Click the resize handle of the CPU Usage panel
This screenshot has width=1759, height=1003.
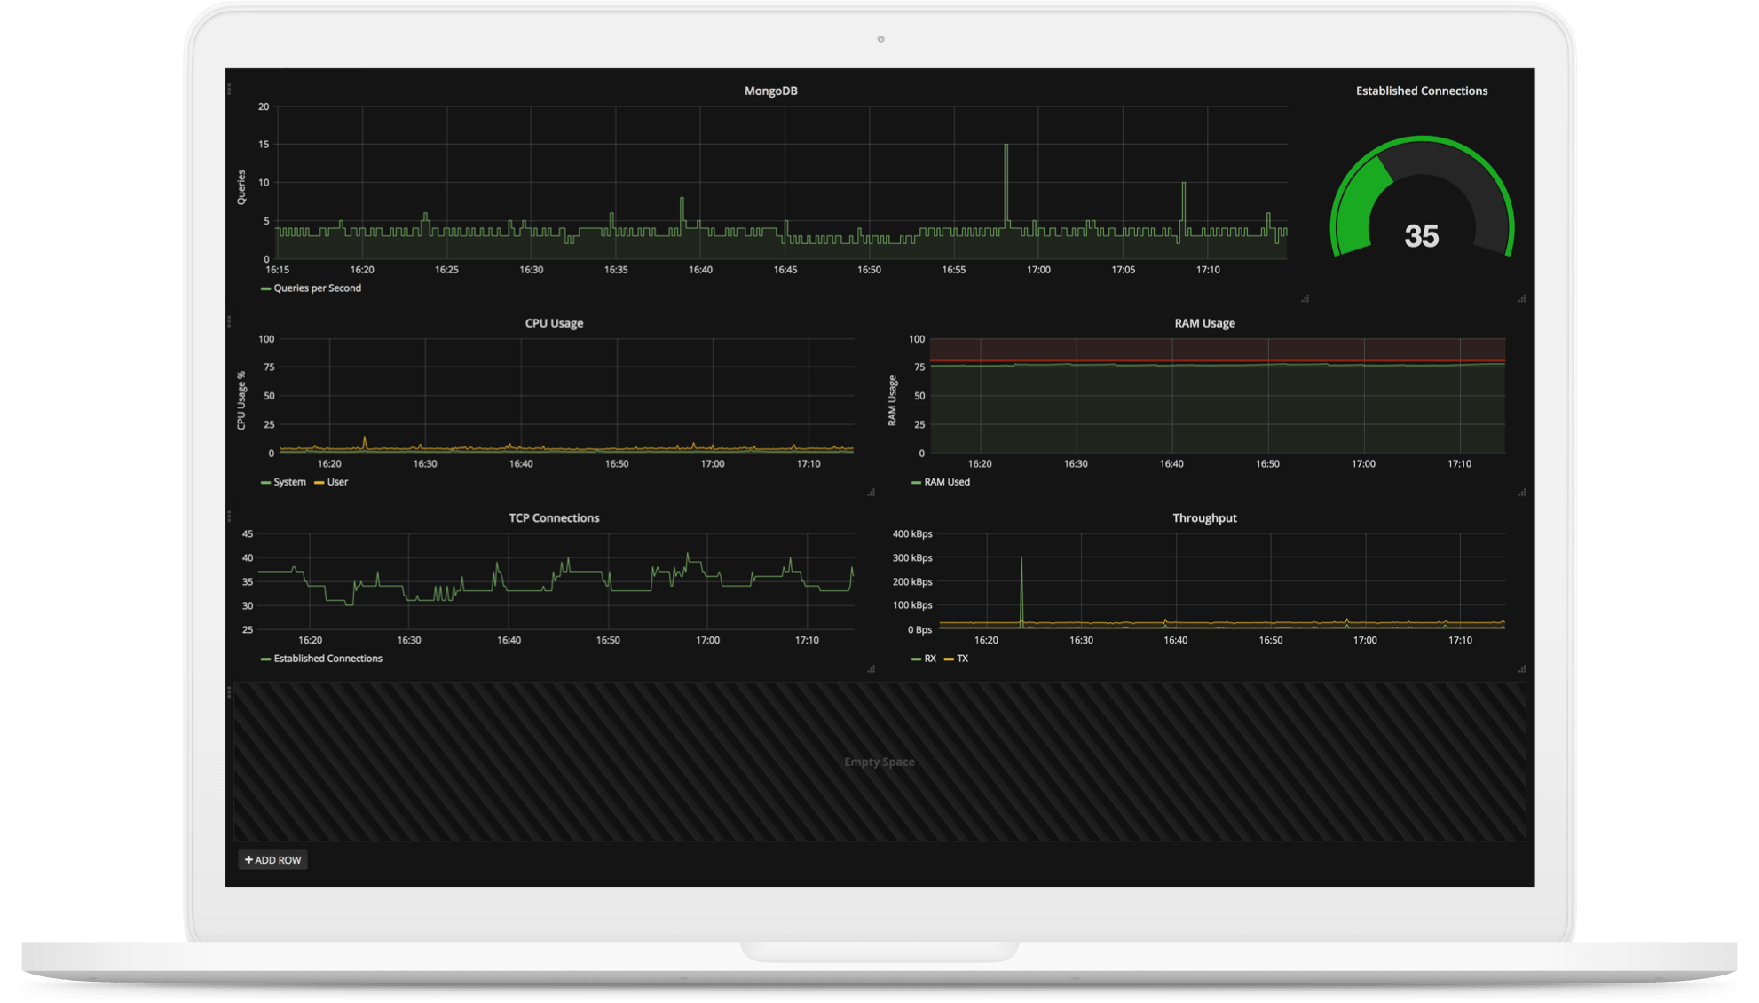point(871,493)
